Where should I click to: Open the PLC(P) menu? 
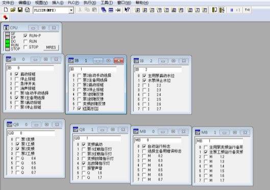point(73,3)
